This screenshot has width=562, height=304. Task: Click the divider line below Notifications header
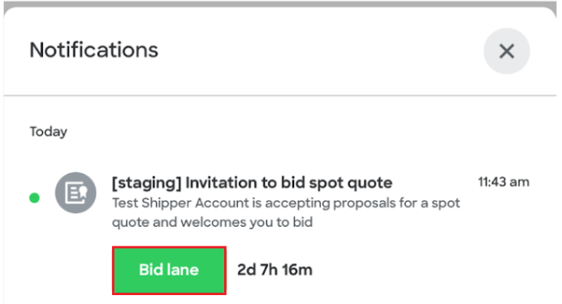[x=280, y=96]
